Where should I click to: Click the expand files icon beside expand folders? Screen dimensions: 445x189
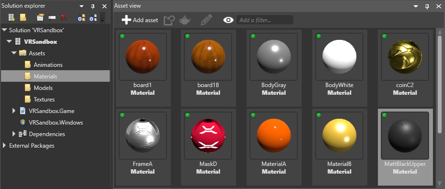click(93, 17)
